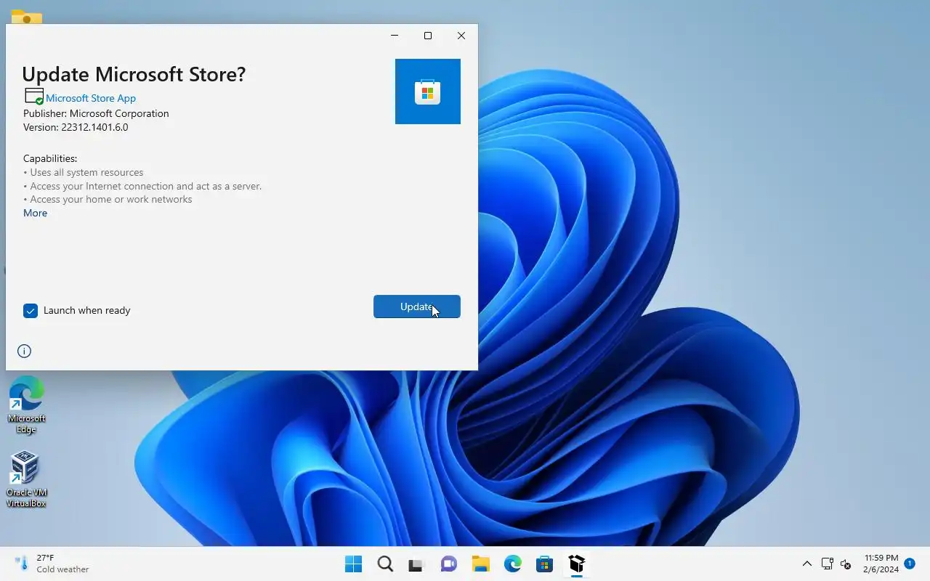Open the Windows Start menu
This screenshot has height=581, width=930.
tap(353, 564)
